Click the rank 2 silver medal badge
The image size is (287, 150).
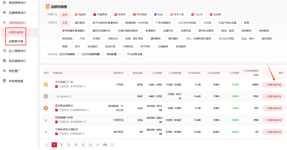[x=46, y=96]
